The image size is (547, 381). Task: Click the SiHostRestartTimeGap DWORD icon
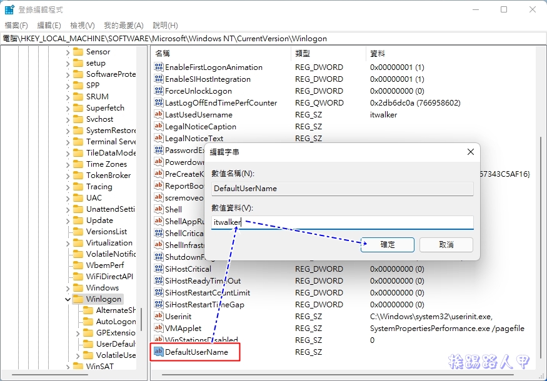(158, 304)
